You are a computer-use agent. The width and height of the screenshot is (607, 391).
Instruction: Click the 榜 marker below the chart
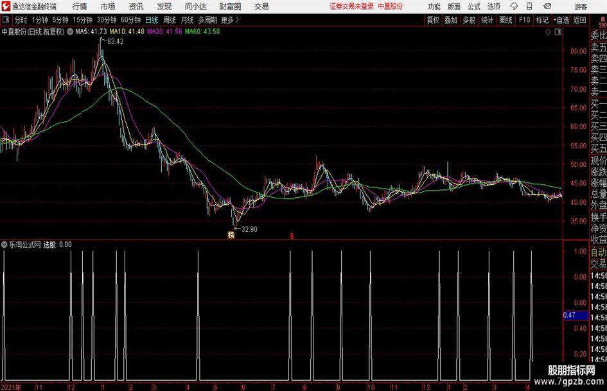pos(231,235)
